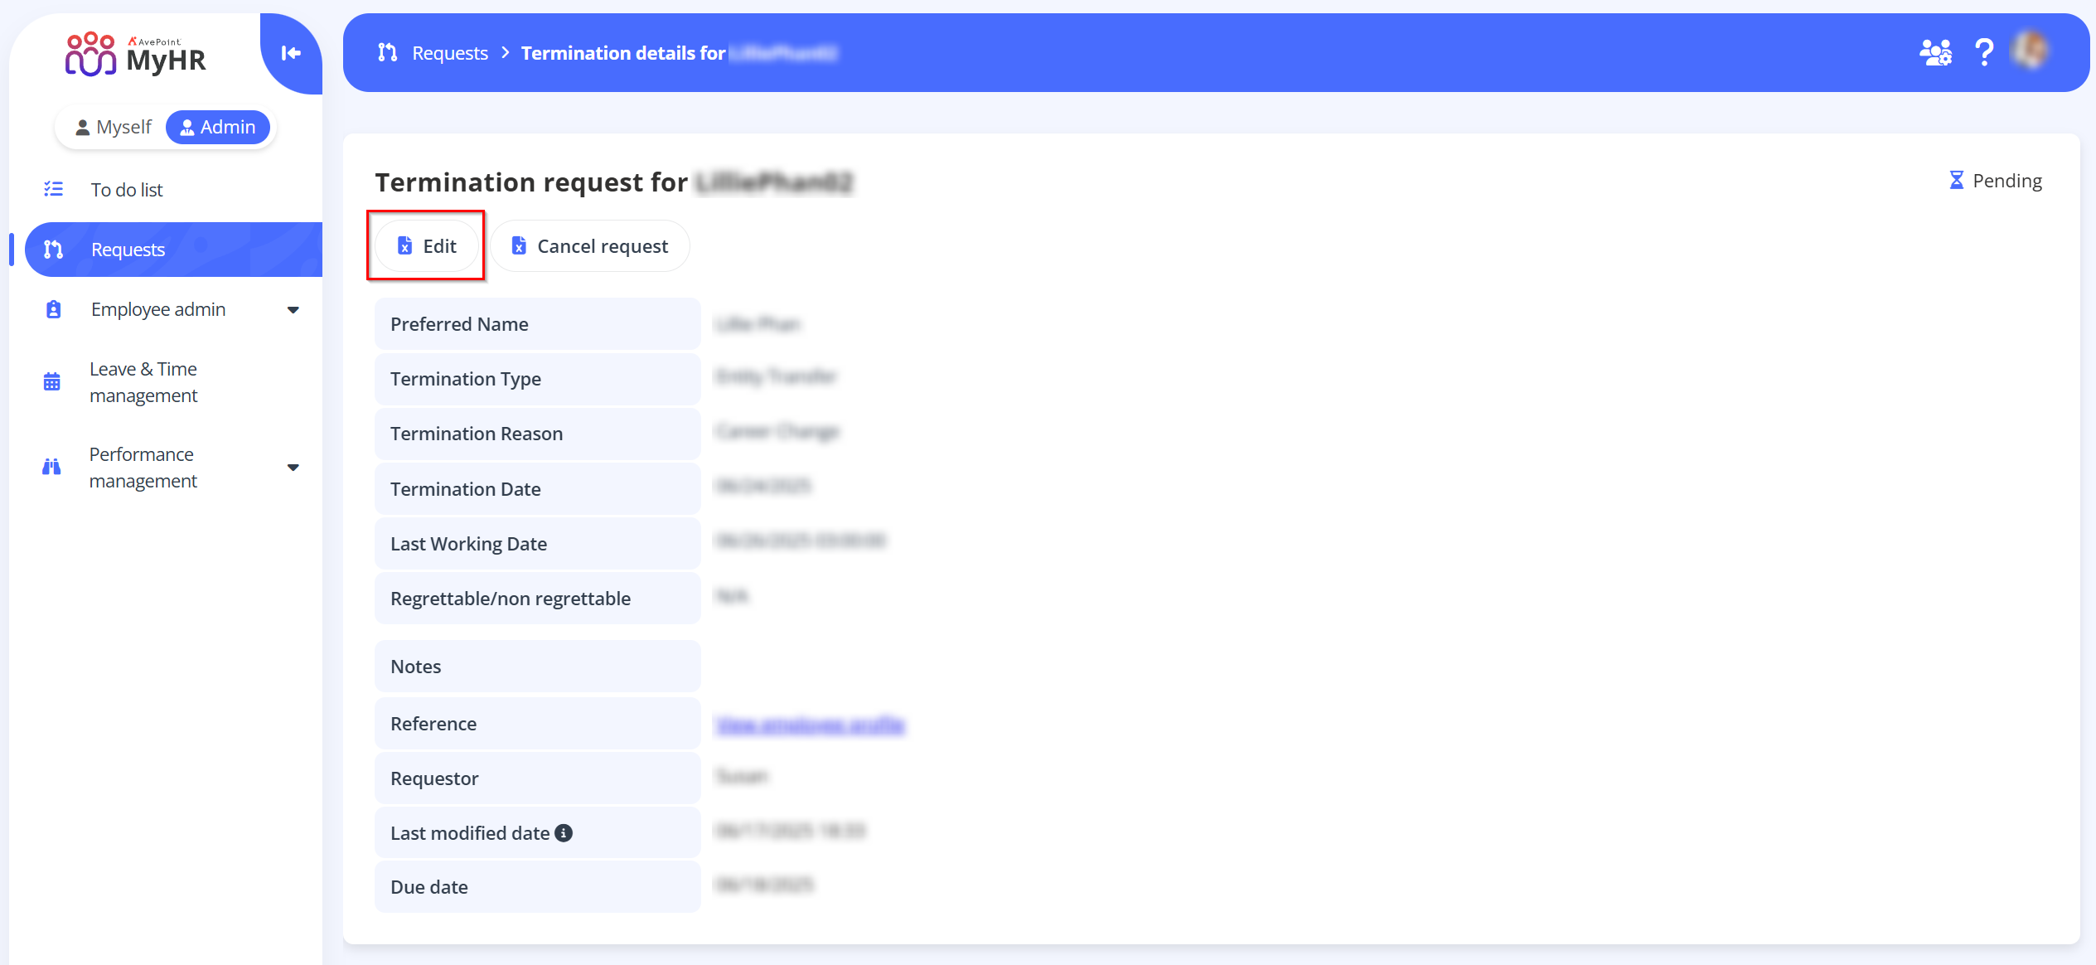Switch to Admin view
This screenshot has height=965, width=2096.
tap(218, 127)
